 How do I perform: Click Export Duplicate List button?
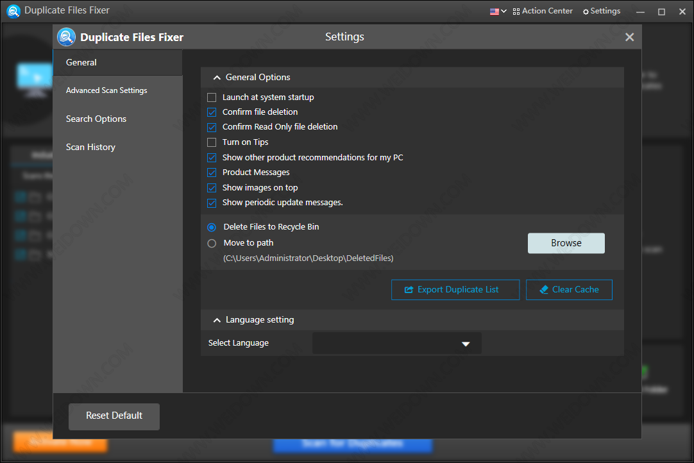pyautogui.click(x=455, y=289)
